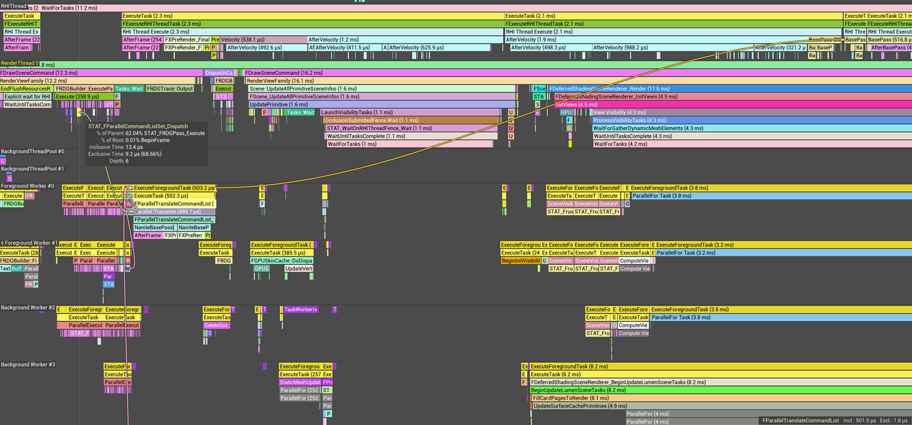Image resolution: width=912 pixels, height=425 pixels.
Task: Click the Background Worker #3 track label
Action: pos(28,364)
